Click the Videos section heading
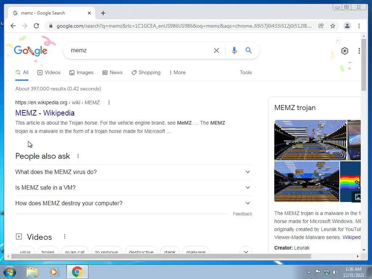The width and height of the screenshot is (372, 279). coord(39,237)
